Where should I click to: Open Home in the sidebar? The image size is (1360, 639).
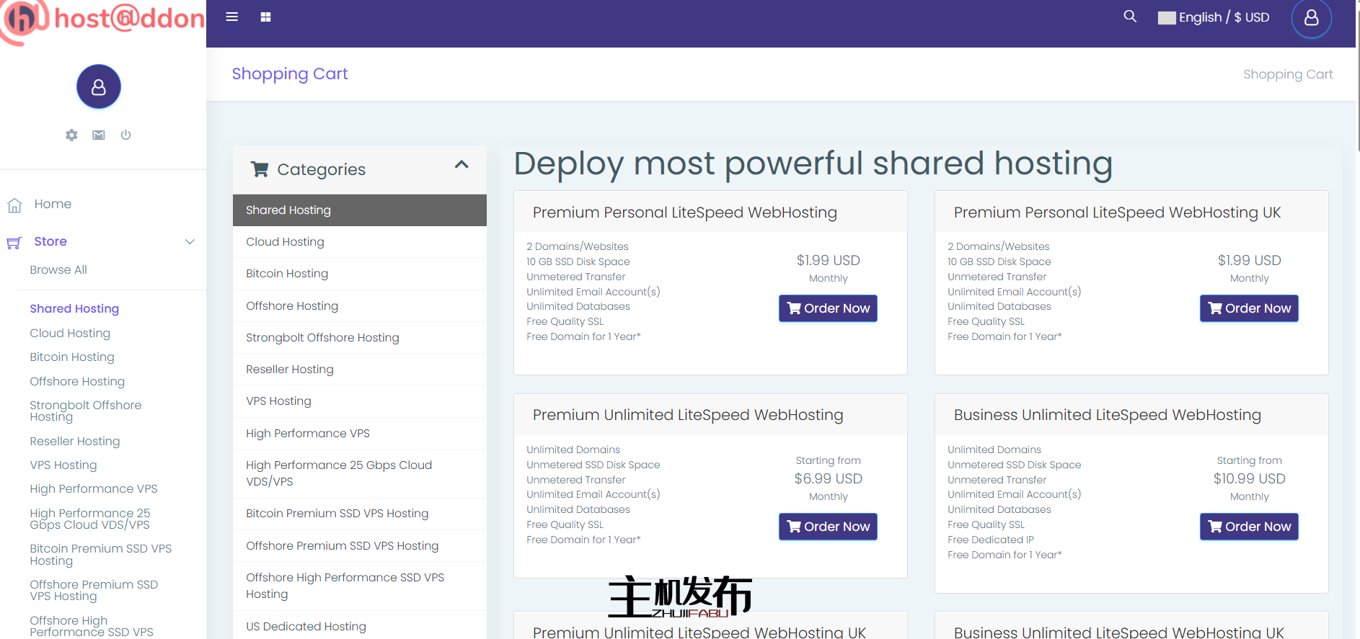coord(53,204)
